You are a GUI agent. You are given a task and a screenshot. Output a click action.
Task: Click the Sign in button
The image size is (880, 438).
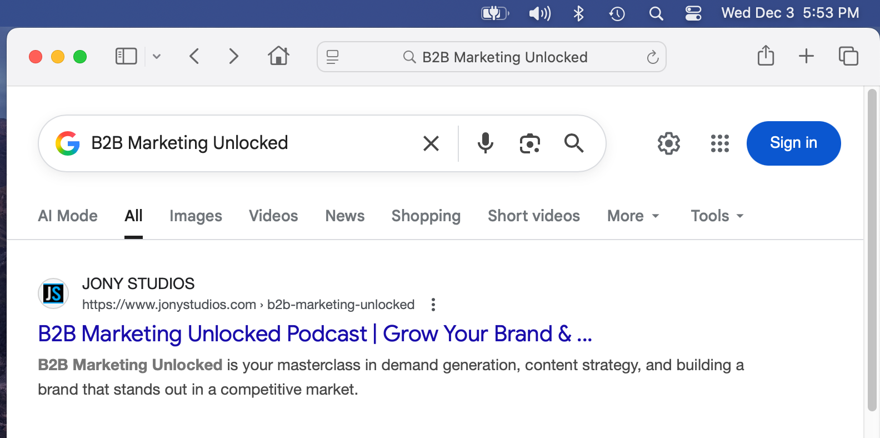[794, 143]
